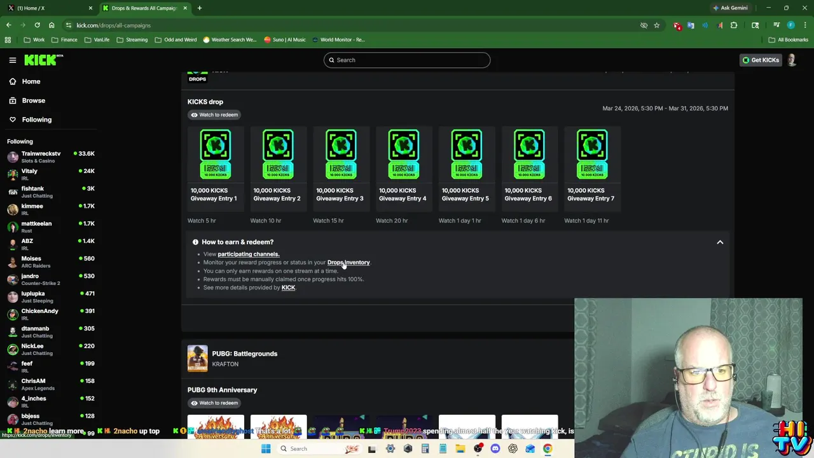Select Giveaway Entry 1 drop image

click(x=215, y=155)
